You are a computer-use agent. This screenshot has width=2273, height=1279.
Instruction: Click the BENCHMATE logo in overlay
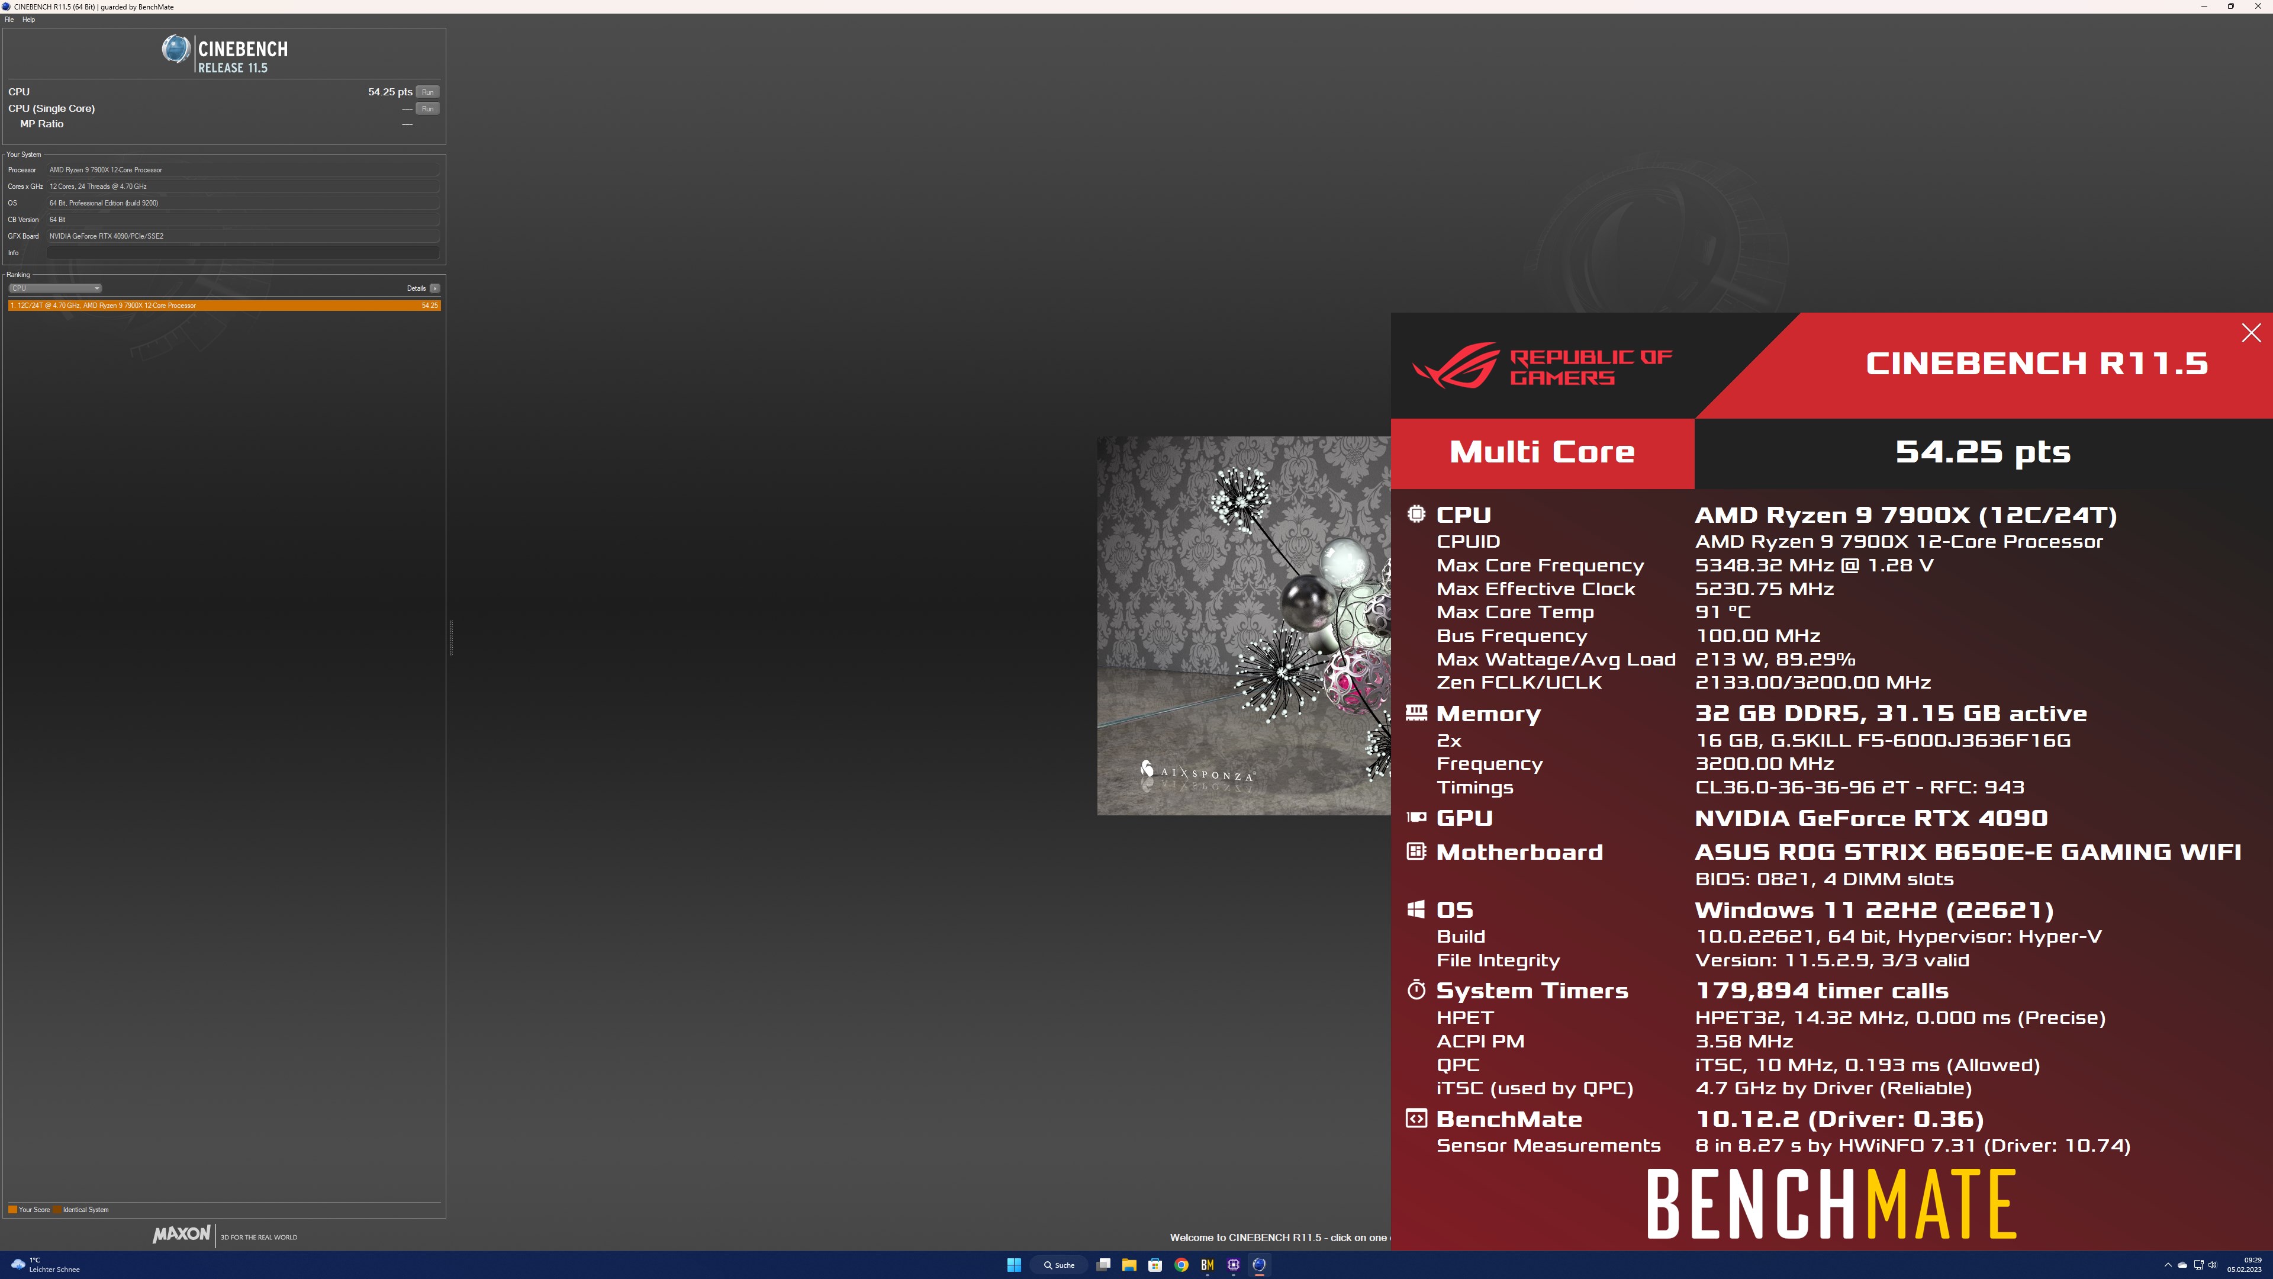(1832, 1204)
